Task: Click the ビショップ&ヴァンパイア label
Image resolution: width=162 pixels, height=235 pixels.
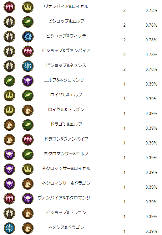Action: point(66,50)
